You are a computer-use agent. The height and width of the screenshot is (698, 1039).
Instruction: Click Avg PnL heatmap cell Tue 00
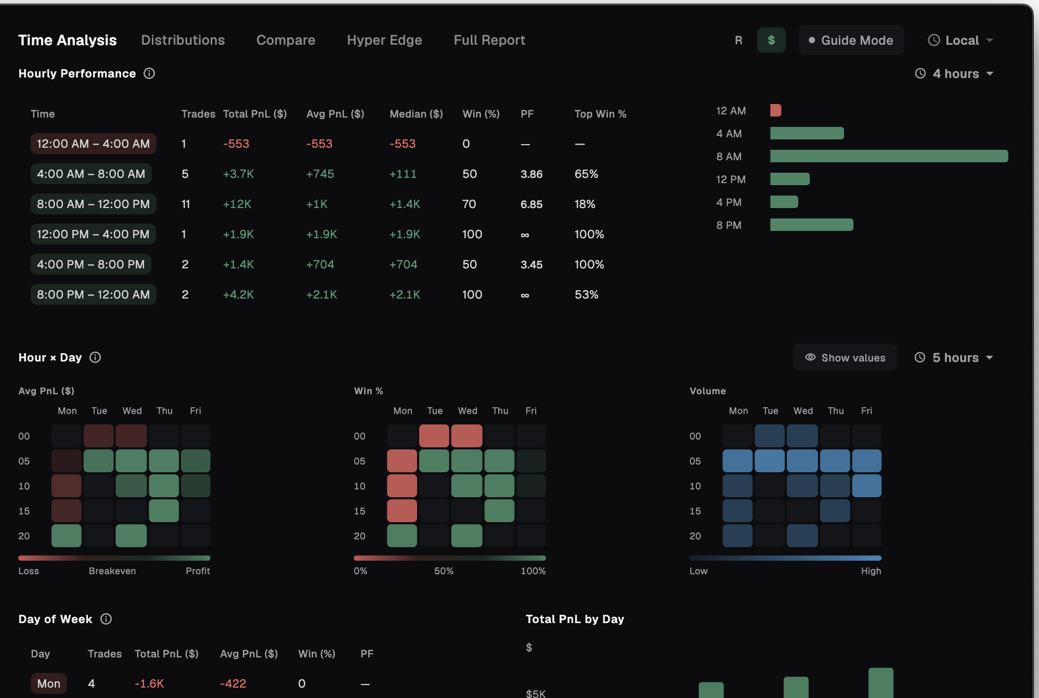[99, 436]
